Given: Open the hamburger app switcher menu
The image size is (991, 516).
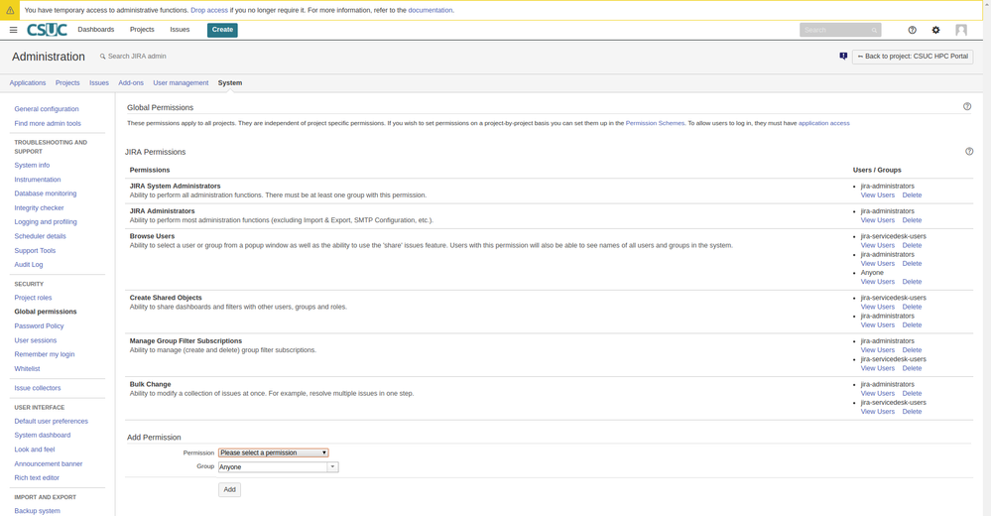Looking at the screenshot, I should tap(13, 30).
